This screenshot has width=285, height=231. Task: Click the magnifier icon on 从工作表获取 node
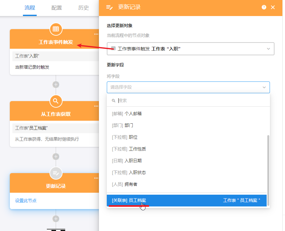coord(56,101)
